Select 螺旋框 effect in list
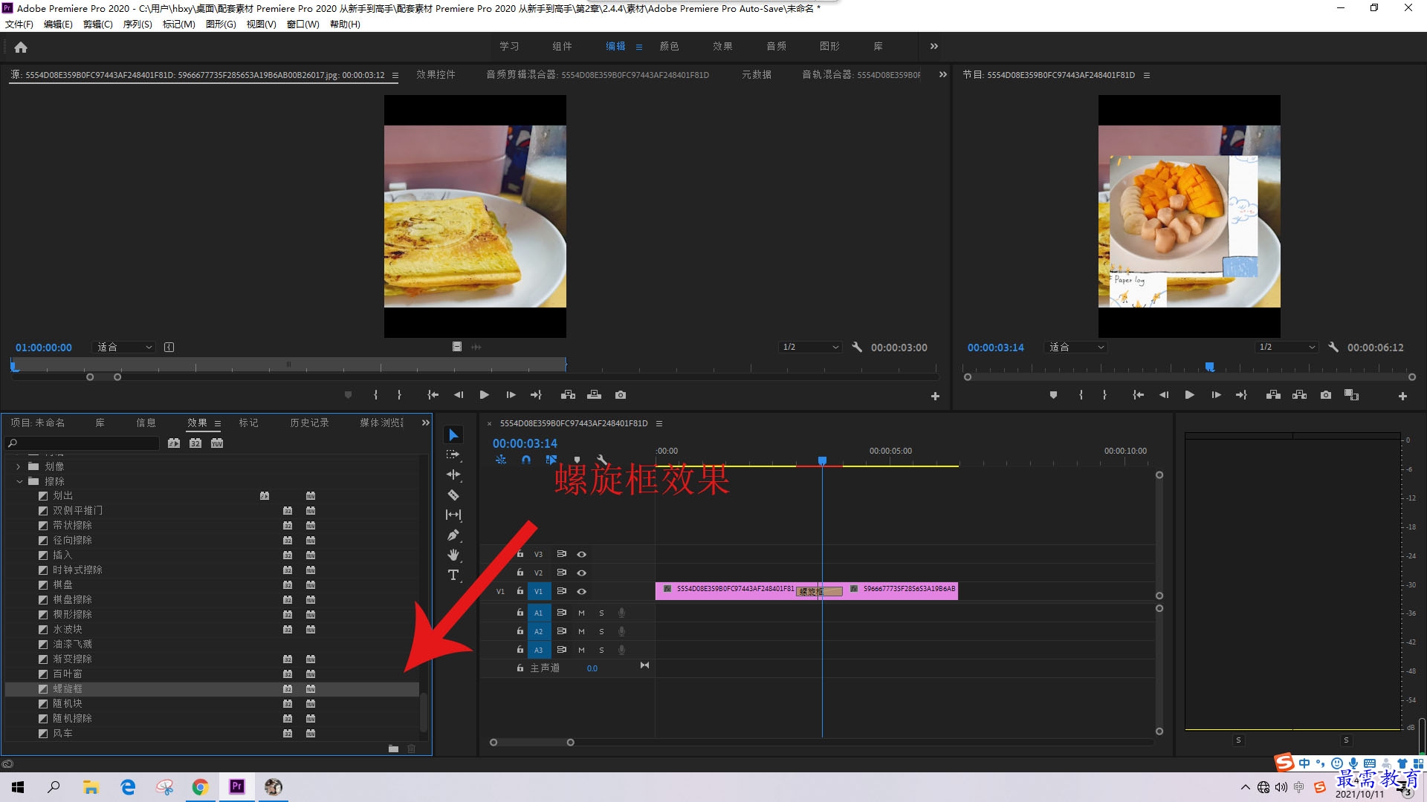Screen dimensions: 1427x802 point(212,688)
